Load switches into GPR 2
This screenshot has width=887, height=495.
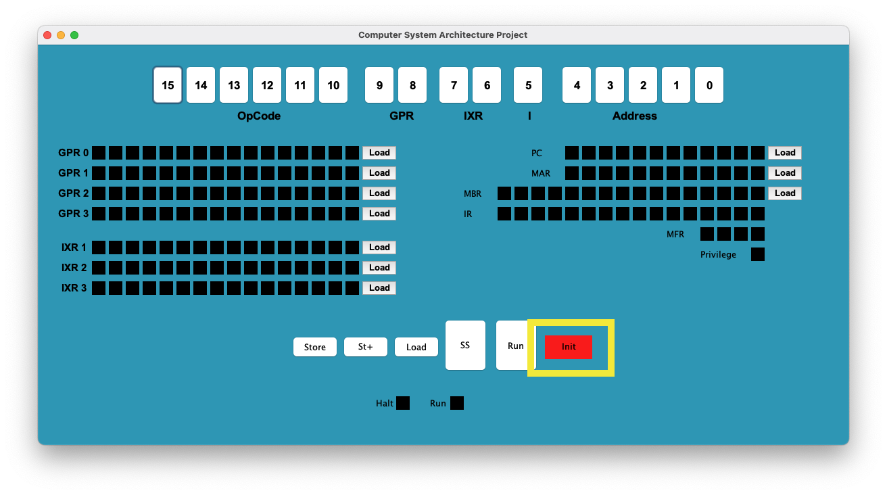[x=379, y=193]
